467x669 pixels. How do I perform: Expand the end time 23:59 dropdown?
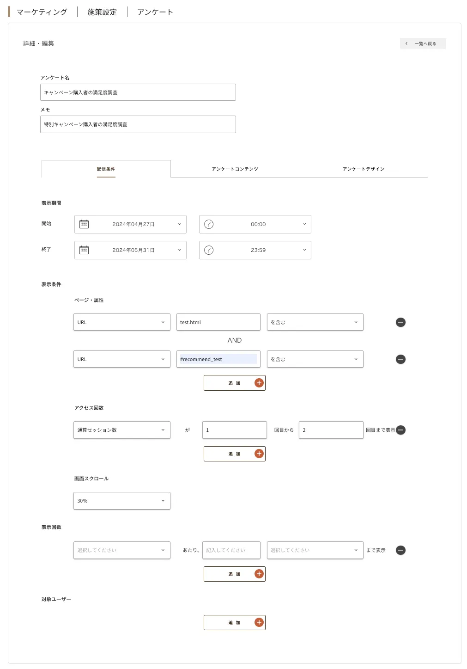pyautogui.click(x=255, y=250)
